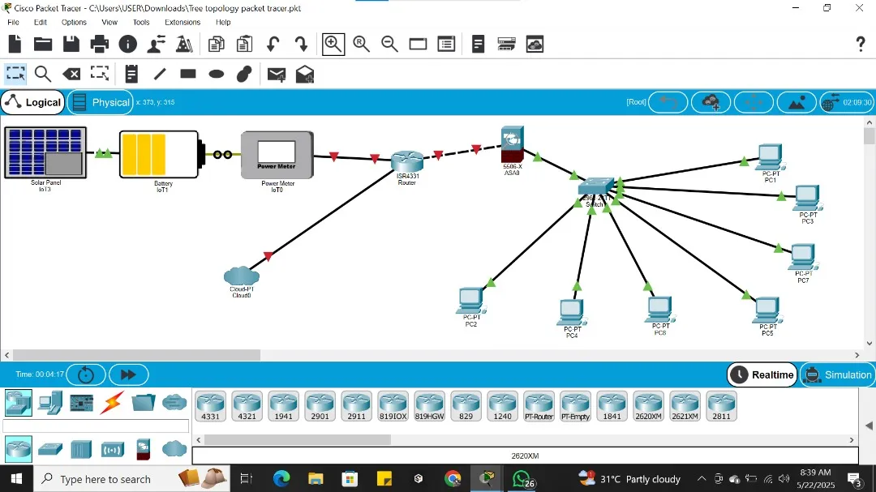Open the Tools menu

141,23
